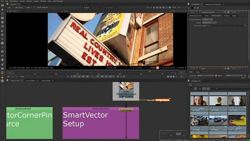Open the Render menu
250x141 pixels.
click(x=29, y=1)
